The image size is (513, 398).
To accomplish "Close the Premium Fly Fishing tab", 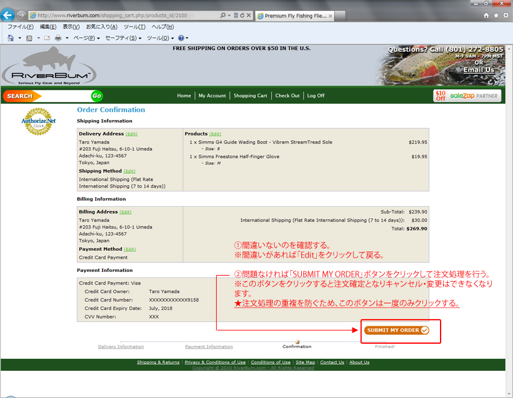I will [331, 16].
